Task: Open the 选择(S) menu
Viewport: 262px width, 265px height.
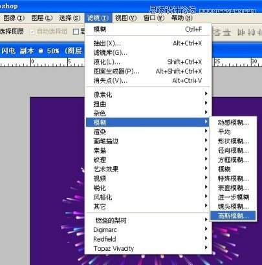Action: [70, 18]
